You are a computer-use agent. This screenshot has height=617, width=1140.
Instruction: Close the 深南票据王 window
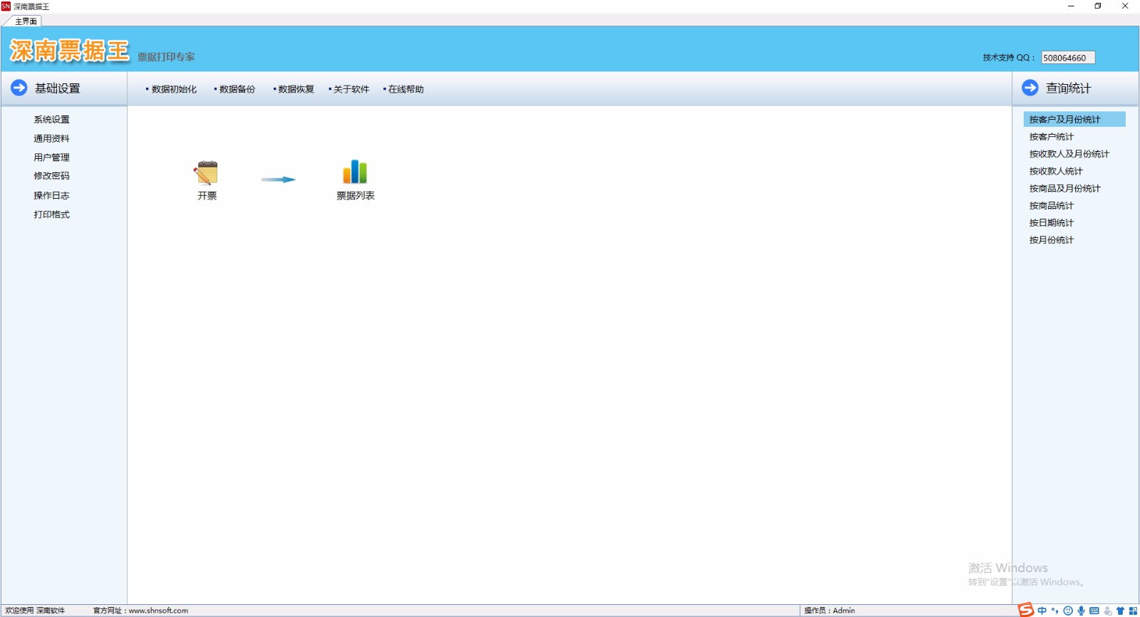coord(1125,6)
